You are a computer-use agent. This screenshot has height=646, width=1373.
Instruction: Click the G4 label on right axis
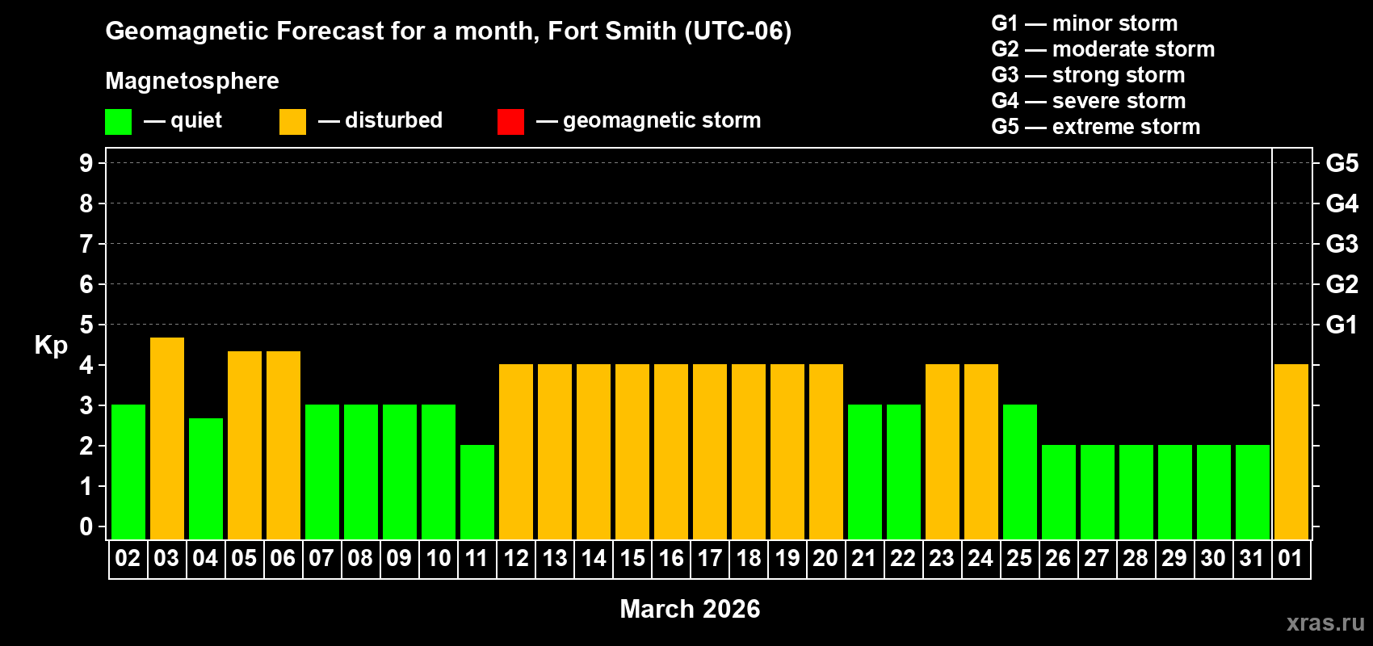tap(1342, 203)
